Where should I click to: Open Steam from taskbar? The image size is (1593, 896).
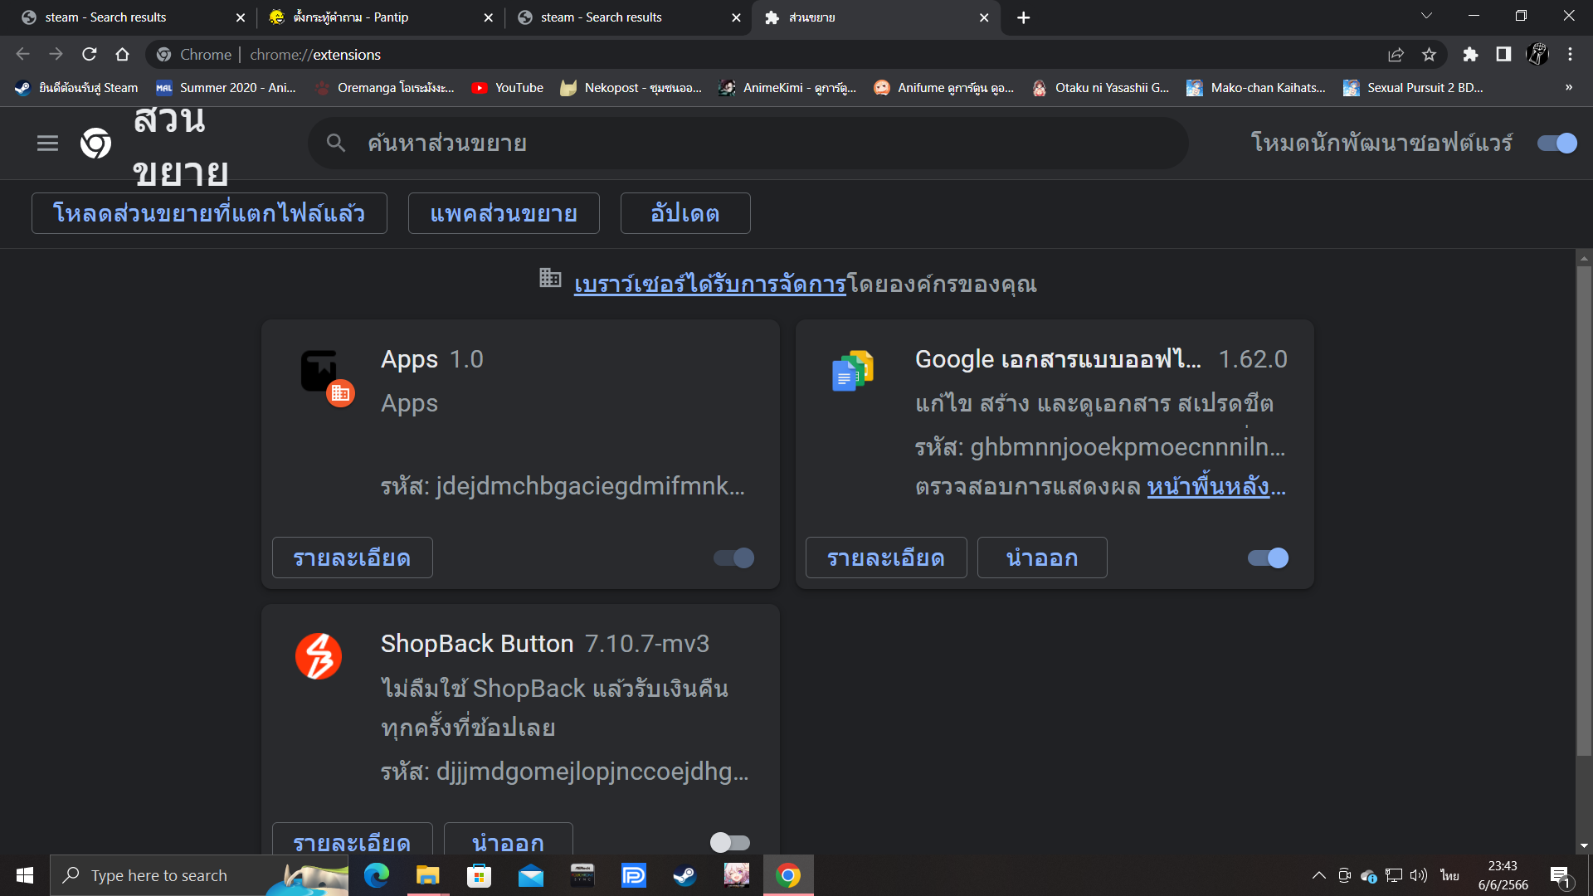685,875
